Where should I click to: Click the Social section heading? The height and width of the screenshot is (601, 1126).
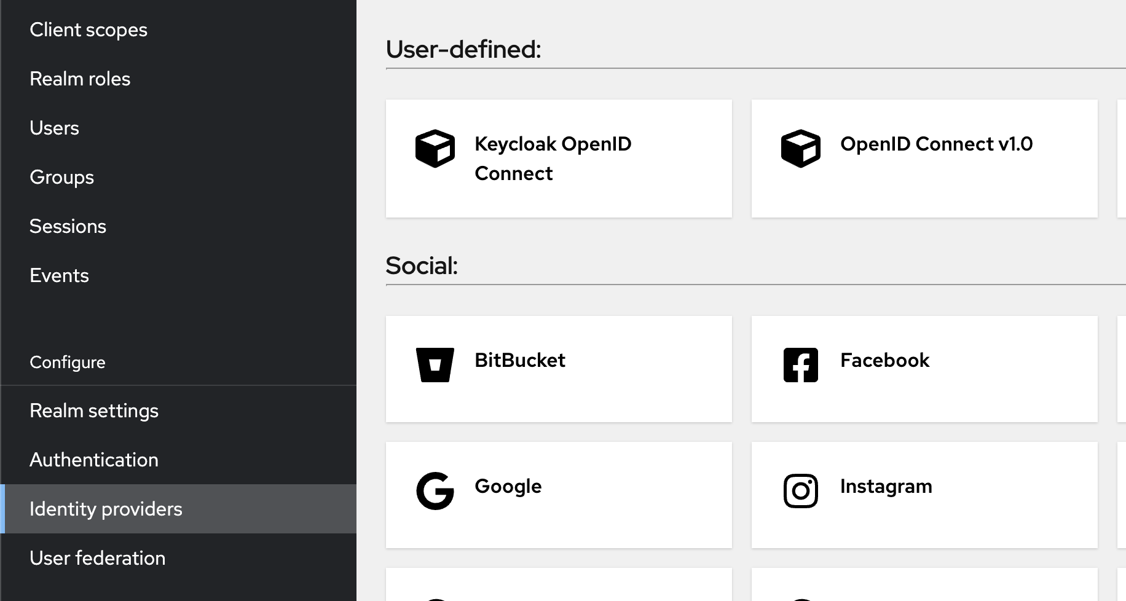[x=422, y=265]
